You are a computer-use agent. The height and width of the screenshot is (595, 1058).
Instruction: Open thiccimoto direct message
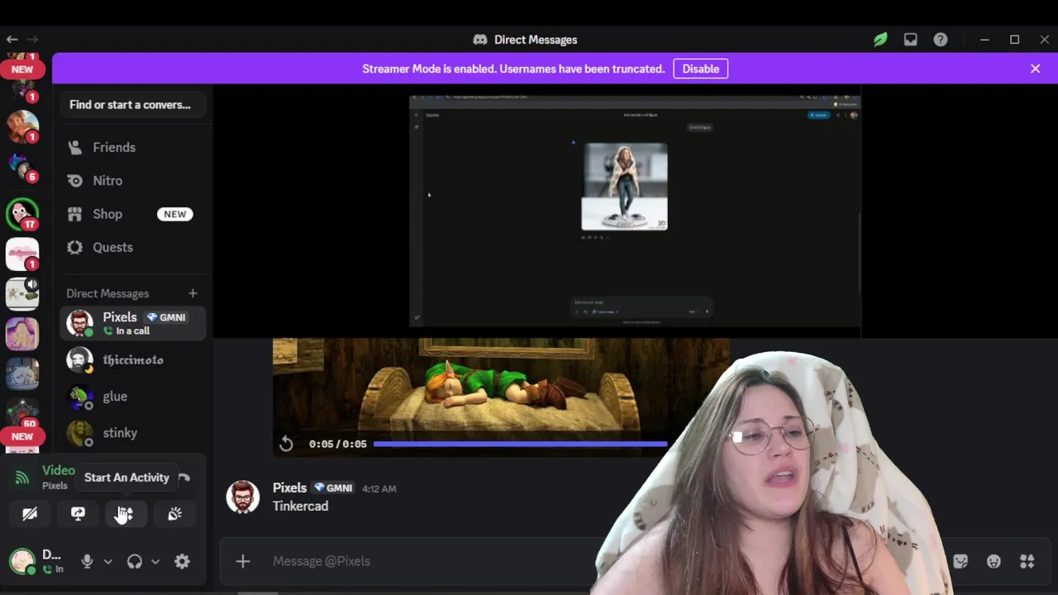click(132, 360)
